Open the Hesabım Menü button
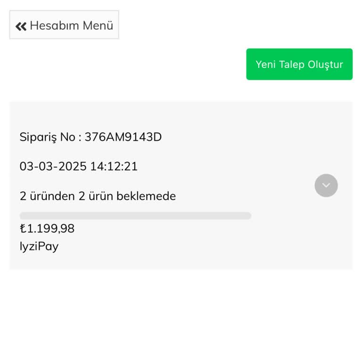Image resolution: width=362 pixels, height=362 pixels. pyautogui.click(x=64, y=25)
